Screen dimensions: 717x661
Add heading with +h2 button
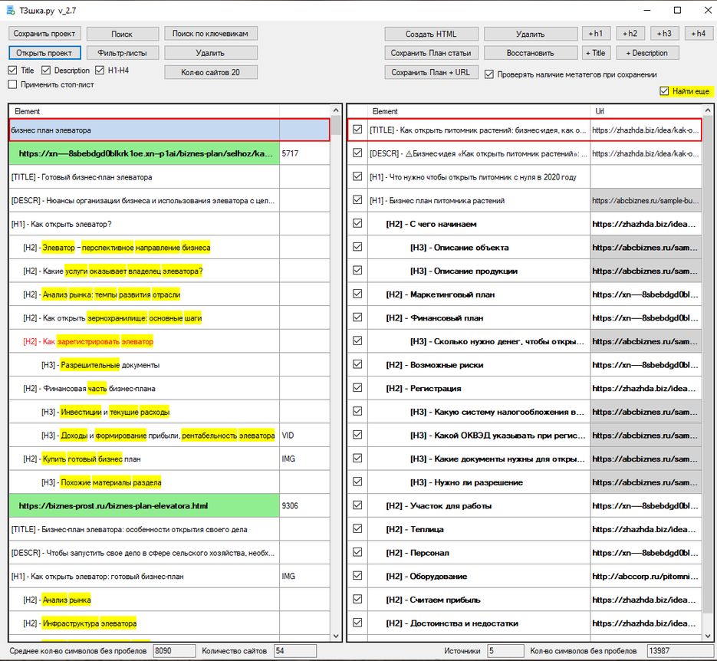[630, 34]
